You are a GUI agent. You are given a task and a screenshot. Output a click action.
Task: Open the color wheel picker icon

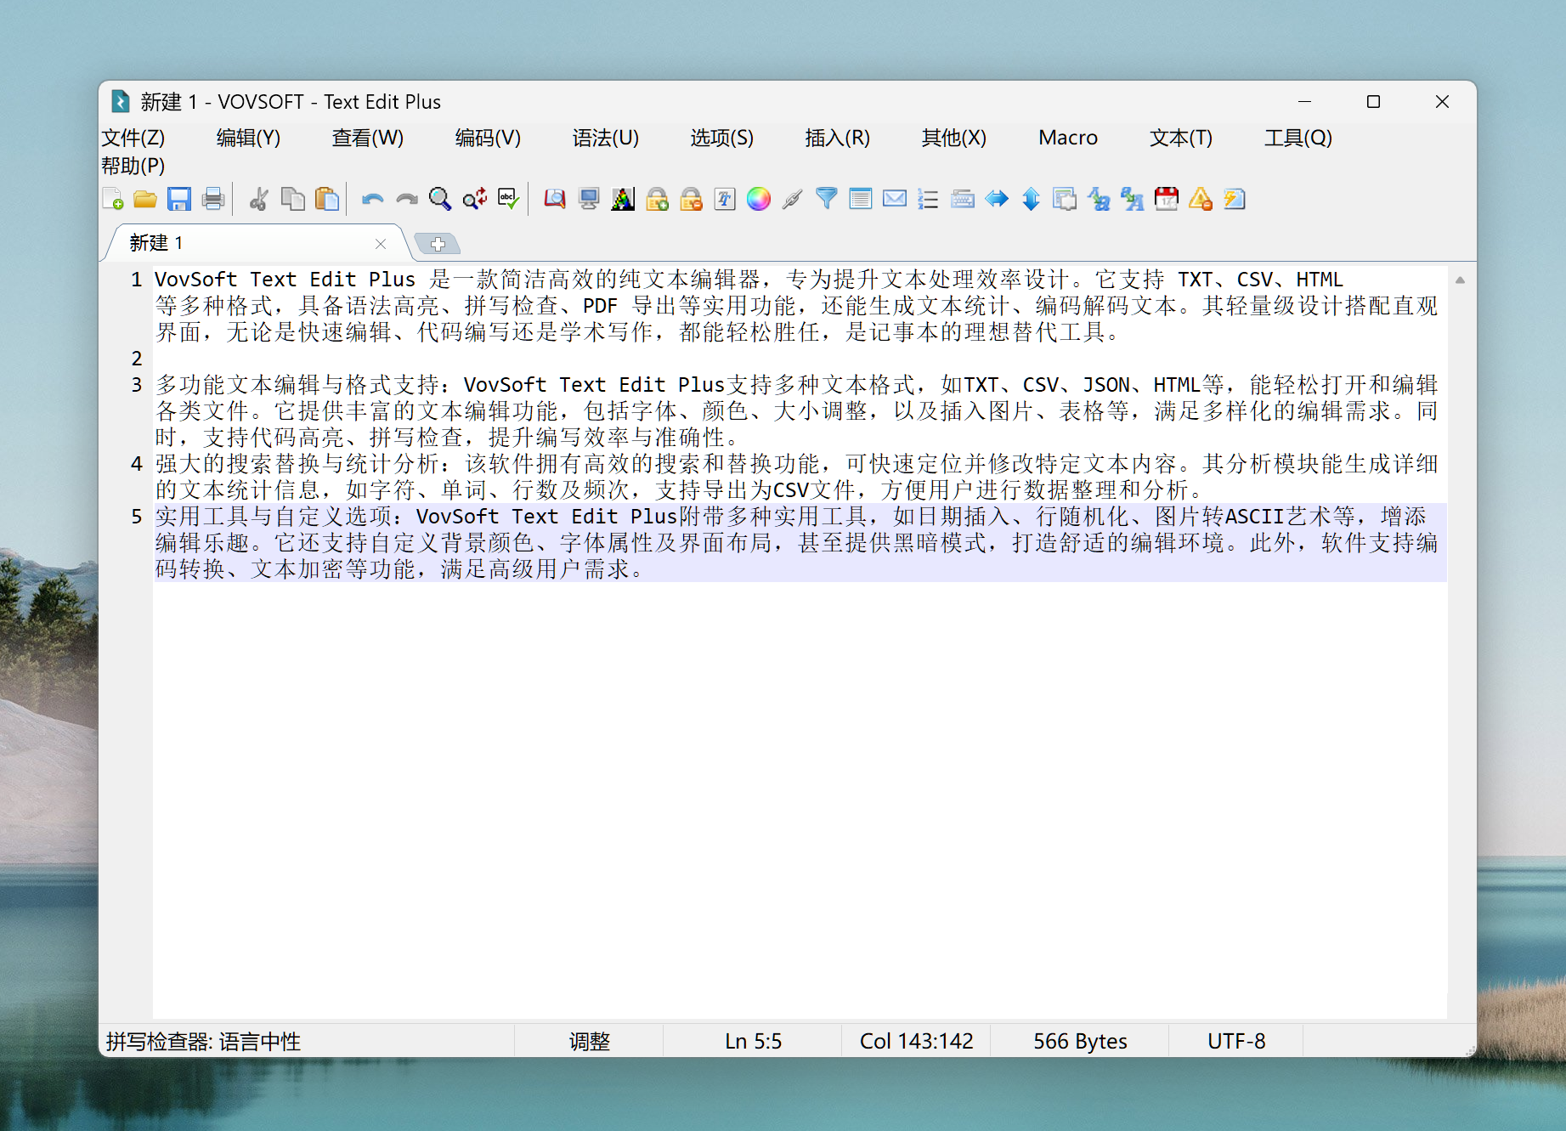click(x=759, y=200)
